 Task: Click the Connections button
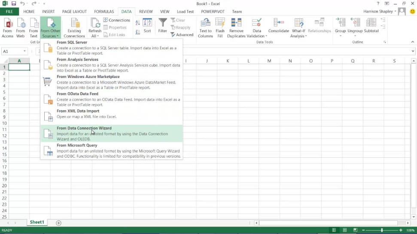116,20
